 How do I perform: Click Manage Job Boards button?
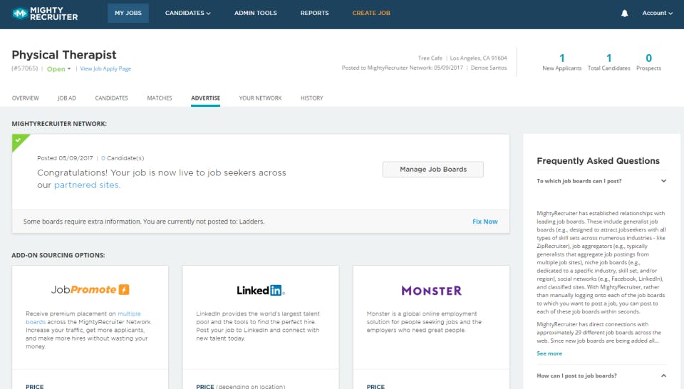coord(433,169)
